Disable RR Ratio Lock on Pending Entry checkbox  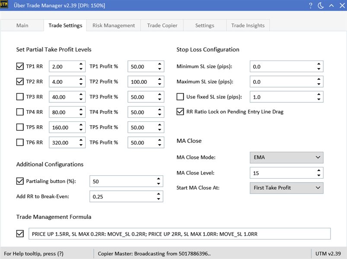[x=180, y=112]
